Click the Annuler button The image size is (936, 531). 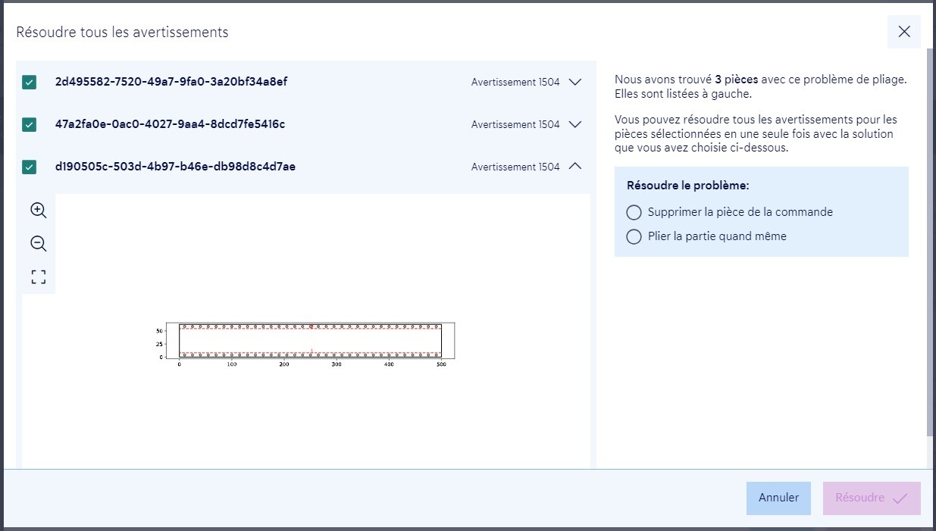tap(778, 498)
